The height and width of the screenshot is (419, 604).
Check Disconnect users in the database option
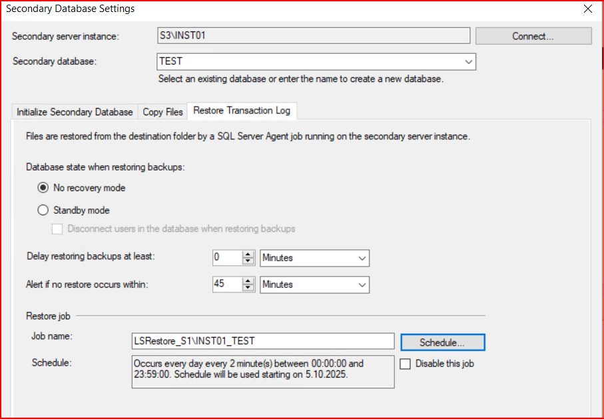(58, 228)
